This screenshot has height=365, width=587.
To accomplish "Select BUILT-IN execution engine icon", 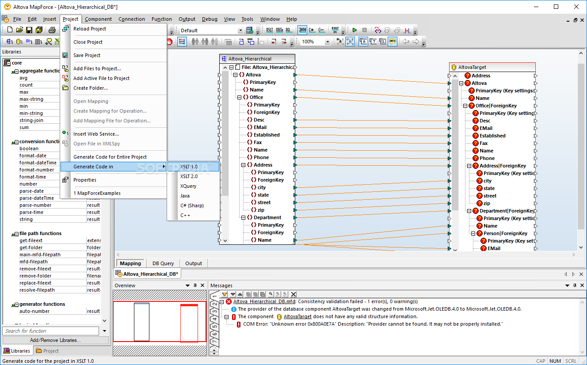I will 335,30.
